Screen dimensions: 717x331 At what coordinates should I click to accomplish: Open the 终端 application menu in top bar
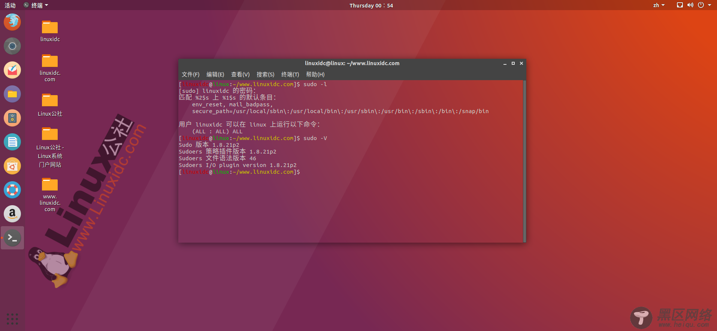click(x=36, y=5)
